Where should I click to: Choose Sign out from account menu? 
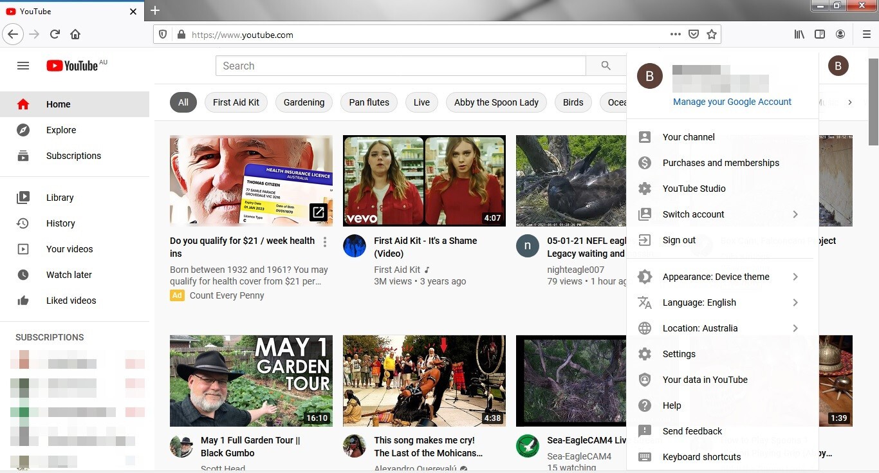click(x=679, y=240)
